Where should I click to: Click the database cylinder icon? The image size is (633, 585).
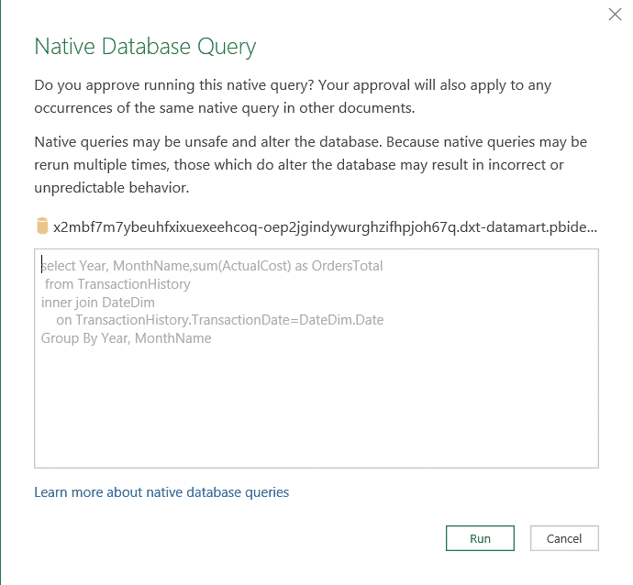tap(42, 226)
